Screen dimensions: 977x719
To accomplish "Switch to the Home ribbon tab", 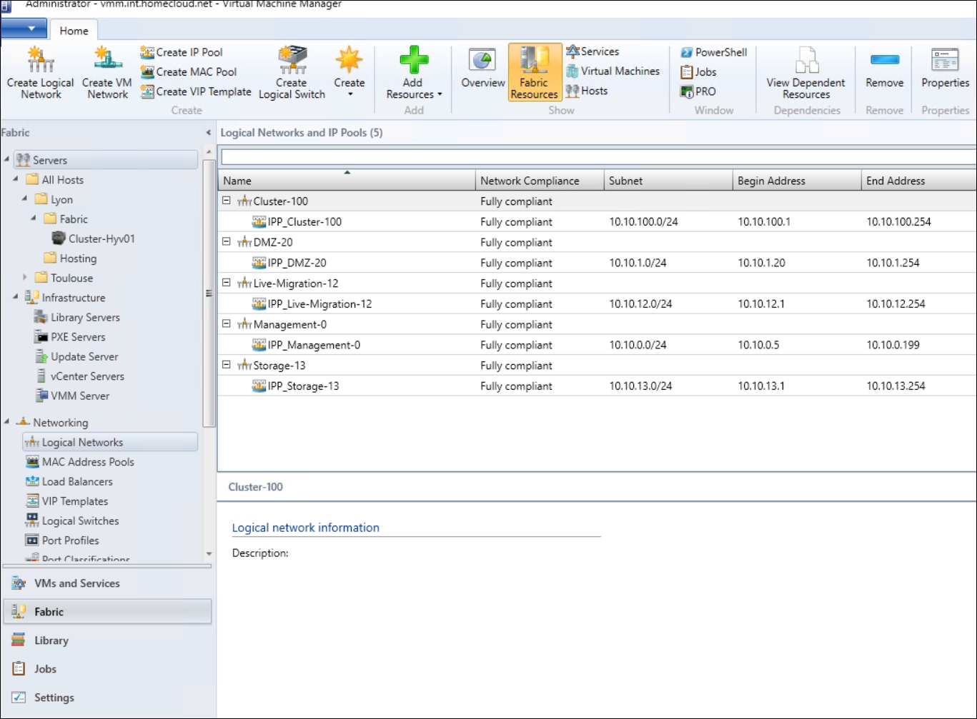I will [74, 31].
